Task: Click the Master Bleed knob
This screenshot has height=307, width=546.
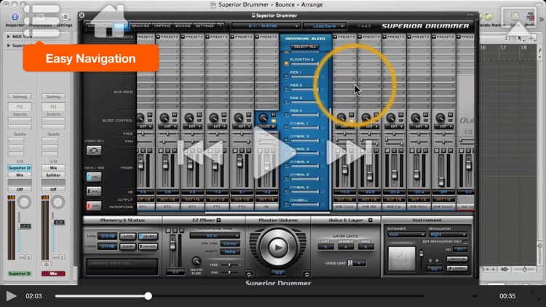Action: tap(197, 261)
